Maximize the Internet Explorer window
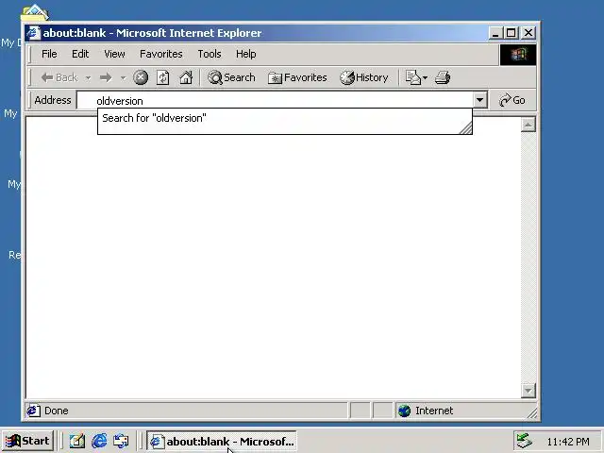This screenshot has width=604, height=453. 512,33
